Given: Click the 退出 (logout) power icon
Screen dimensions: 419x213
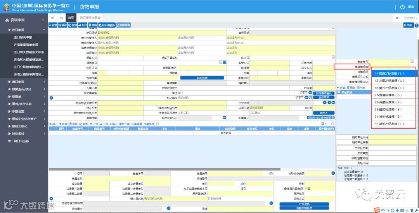Looking at the screenshot, I should click(x=402, y=7).
